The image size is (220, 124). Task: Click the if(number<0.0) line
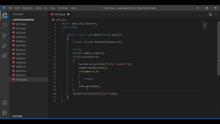tap(89, 71)
